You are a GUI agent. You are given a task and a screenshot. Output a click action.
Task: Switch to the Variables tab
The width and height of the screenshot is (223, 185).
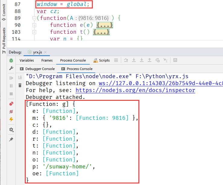coord(27,60)
